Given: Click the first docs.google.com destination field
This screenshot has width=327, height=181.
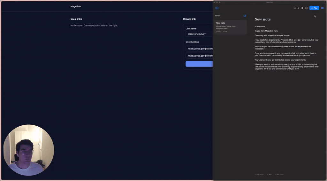Looking at the screenshot, I should [199, 49].
